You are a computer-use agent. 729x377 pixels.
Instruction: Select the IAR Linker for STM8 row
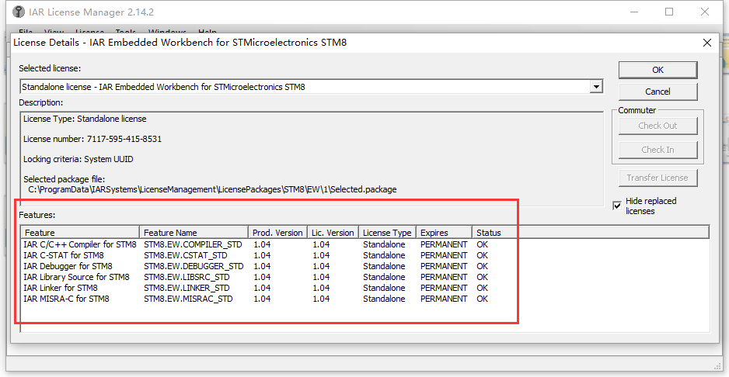pyautogui.click(x=365, y=288)
